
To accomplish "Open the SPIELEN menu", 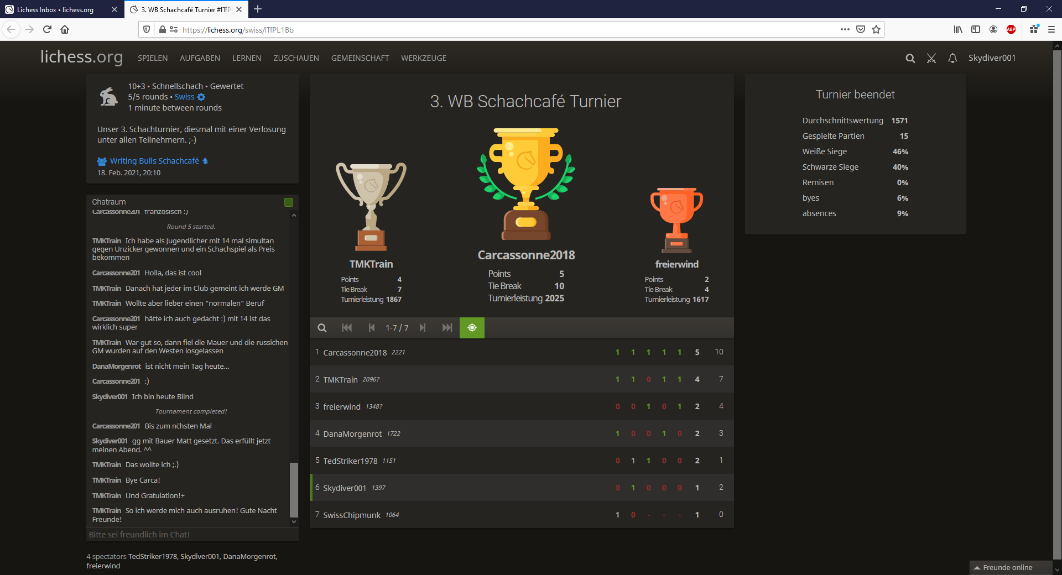I will pos(153,58).
